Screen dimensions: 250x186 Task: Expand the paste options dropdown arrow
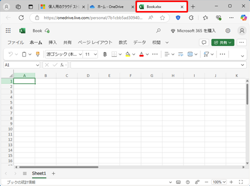tap(30, 54)
